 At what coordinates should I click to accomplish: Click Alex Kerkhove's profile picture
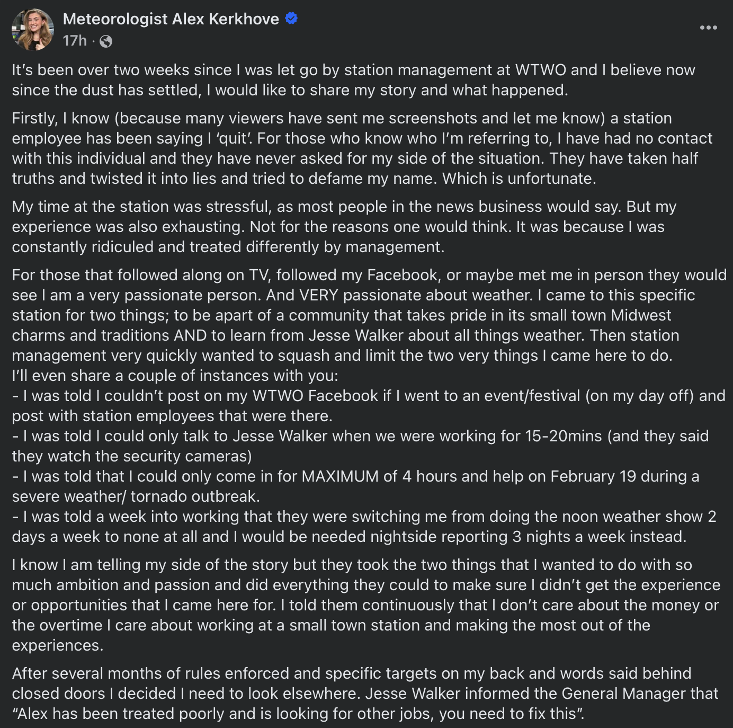coord(33,30)
